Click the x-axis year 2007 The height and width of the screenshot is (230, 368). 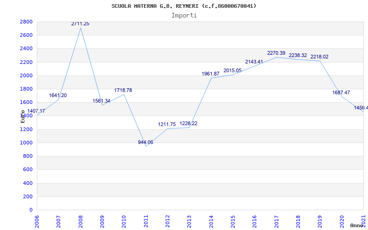59,222
